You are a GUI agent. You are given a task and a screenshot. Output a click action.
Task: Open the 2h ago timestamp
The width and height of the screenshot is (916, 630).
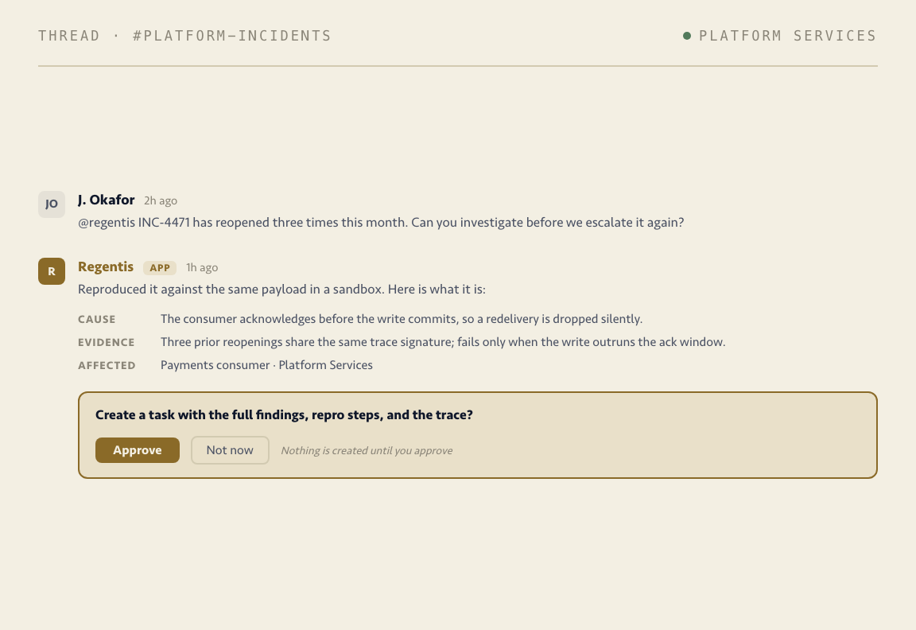161,200
